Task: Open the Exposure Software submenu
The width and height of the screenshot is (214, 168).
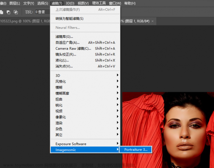Action: pos(85,144)
